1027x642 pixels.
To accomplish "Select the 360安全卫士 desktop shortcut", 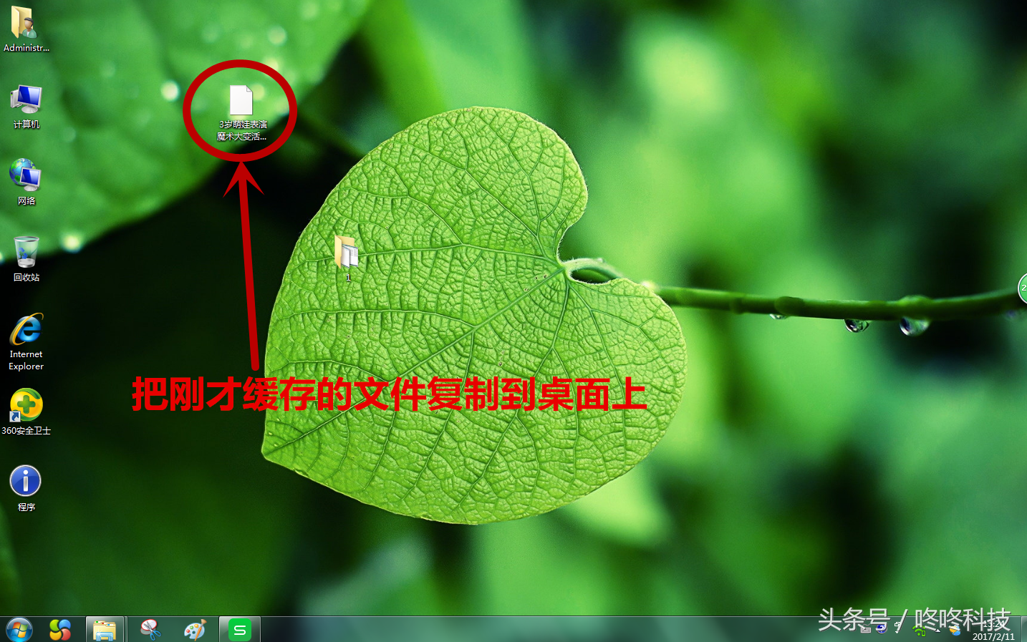I will [x=26, y=412].
